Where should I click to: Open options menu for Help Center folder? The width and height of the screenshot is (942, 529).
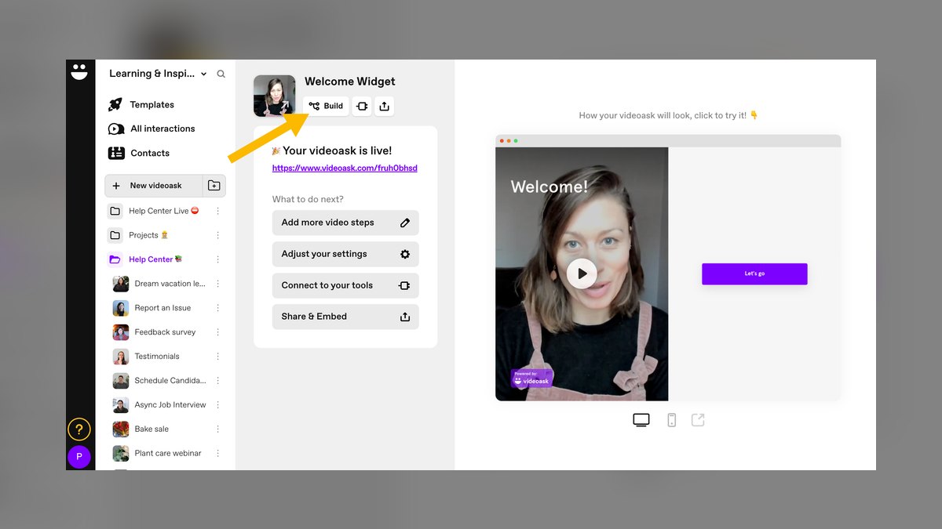[x=218, y=259]
